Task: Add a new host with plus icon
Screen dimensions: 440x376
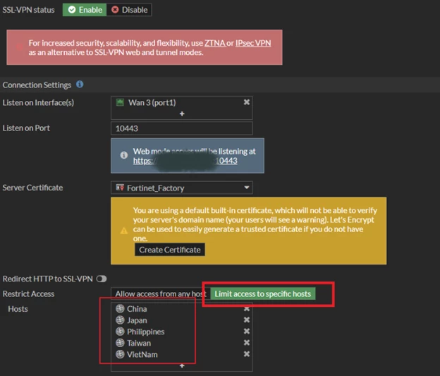Action: point(182,365)
